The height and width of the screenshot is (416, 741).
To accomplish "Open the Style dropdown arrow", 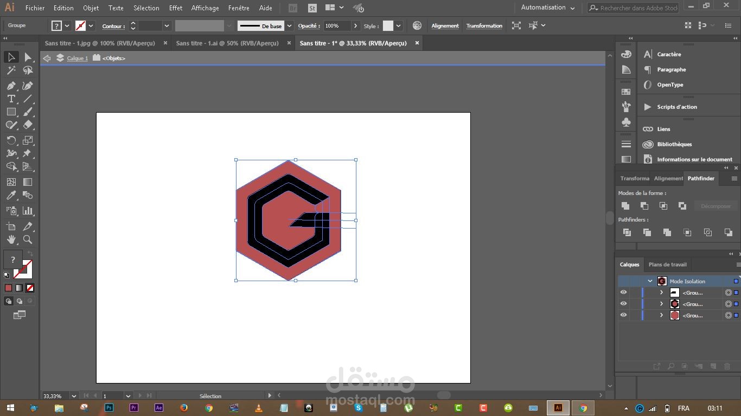I will [x=399, y=26].
